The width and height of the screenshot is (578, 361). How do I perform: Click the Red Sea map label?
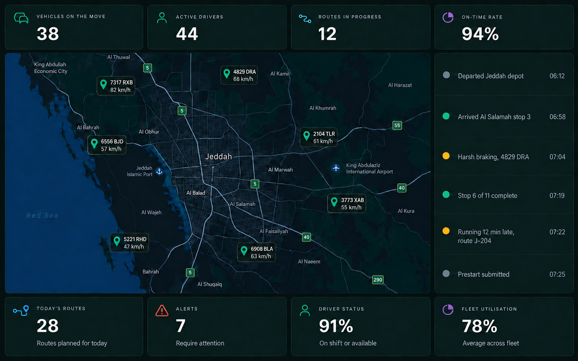[42, 215]
